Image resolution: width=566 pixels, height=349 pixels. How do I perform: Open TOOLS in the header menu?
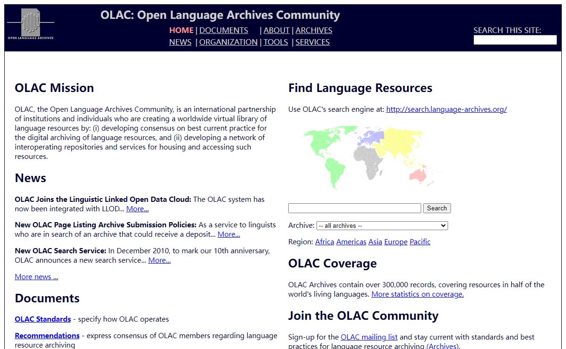pos(275,42)
